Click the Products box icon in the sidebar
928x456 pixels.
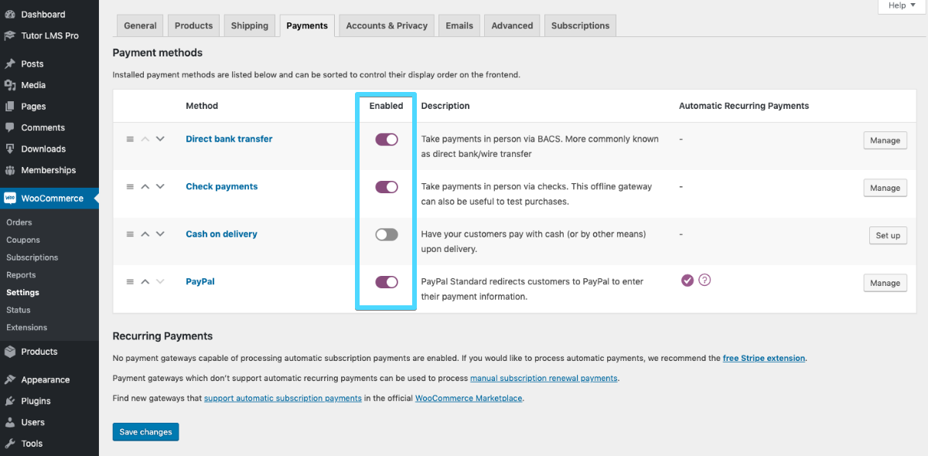(10, 352)
